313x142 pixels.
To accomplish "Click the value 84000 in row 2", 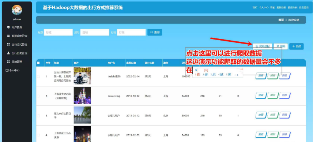I will pos(185,96).
